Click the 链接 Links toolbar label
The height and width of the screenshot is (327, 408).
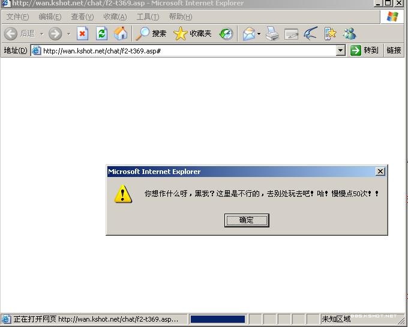[394, 50]
